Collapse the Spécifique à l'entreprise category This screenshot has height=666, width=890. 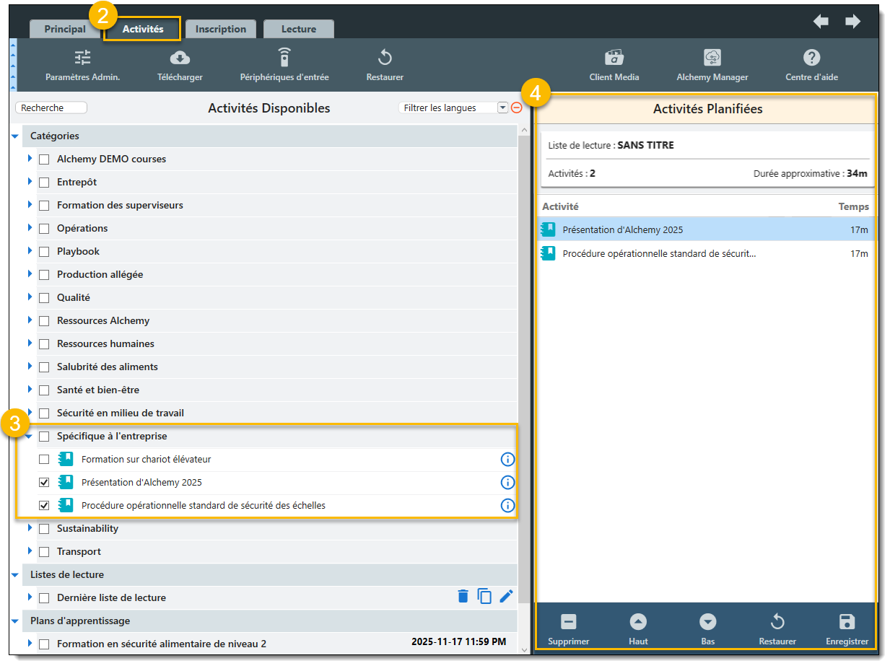click(29, 436)
